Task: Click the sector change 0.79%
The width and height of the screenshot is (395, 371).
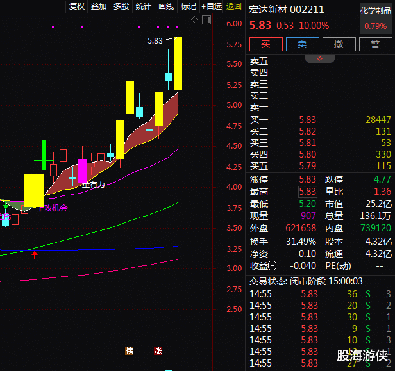Action: coord(375,26)
